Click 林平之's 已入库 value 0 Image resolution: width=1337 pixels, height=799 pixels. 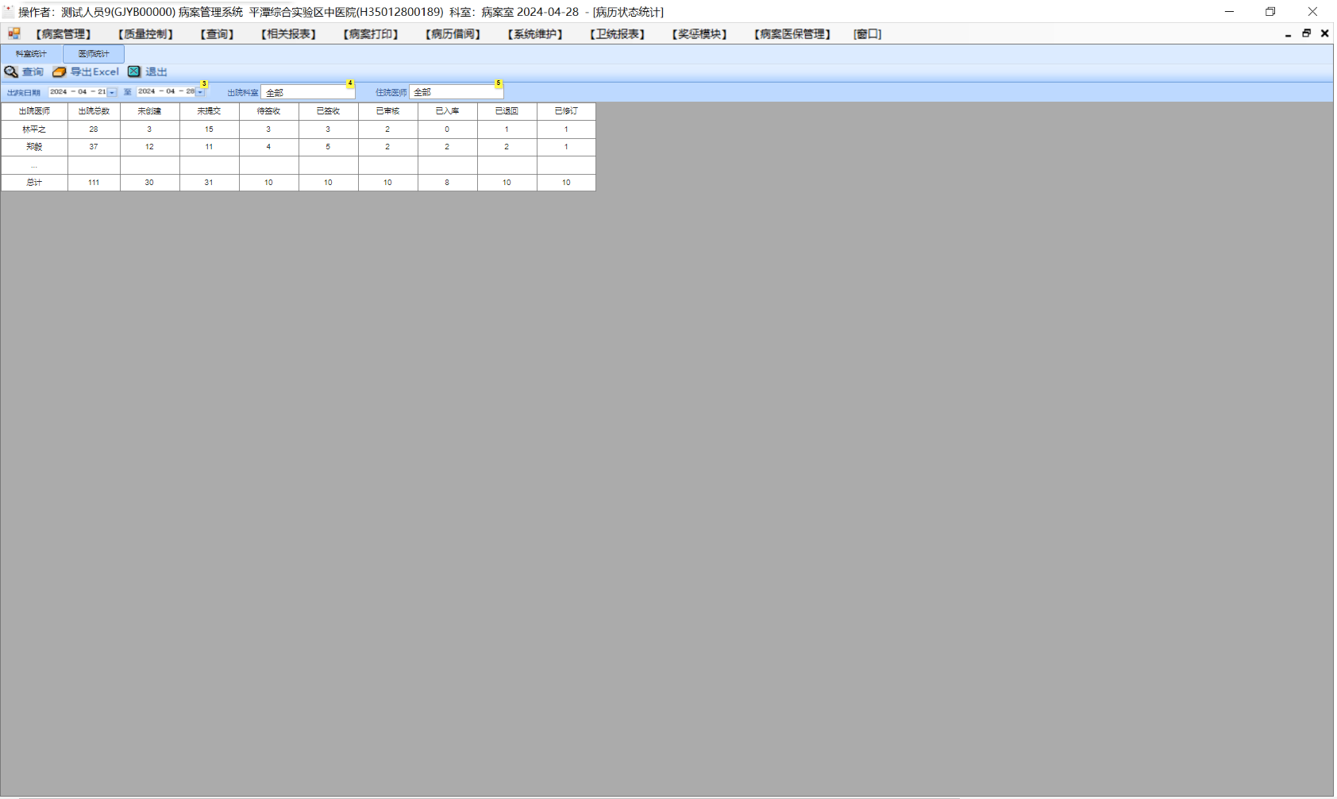[x=447, y=129]
